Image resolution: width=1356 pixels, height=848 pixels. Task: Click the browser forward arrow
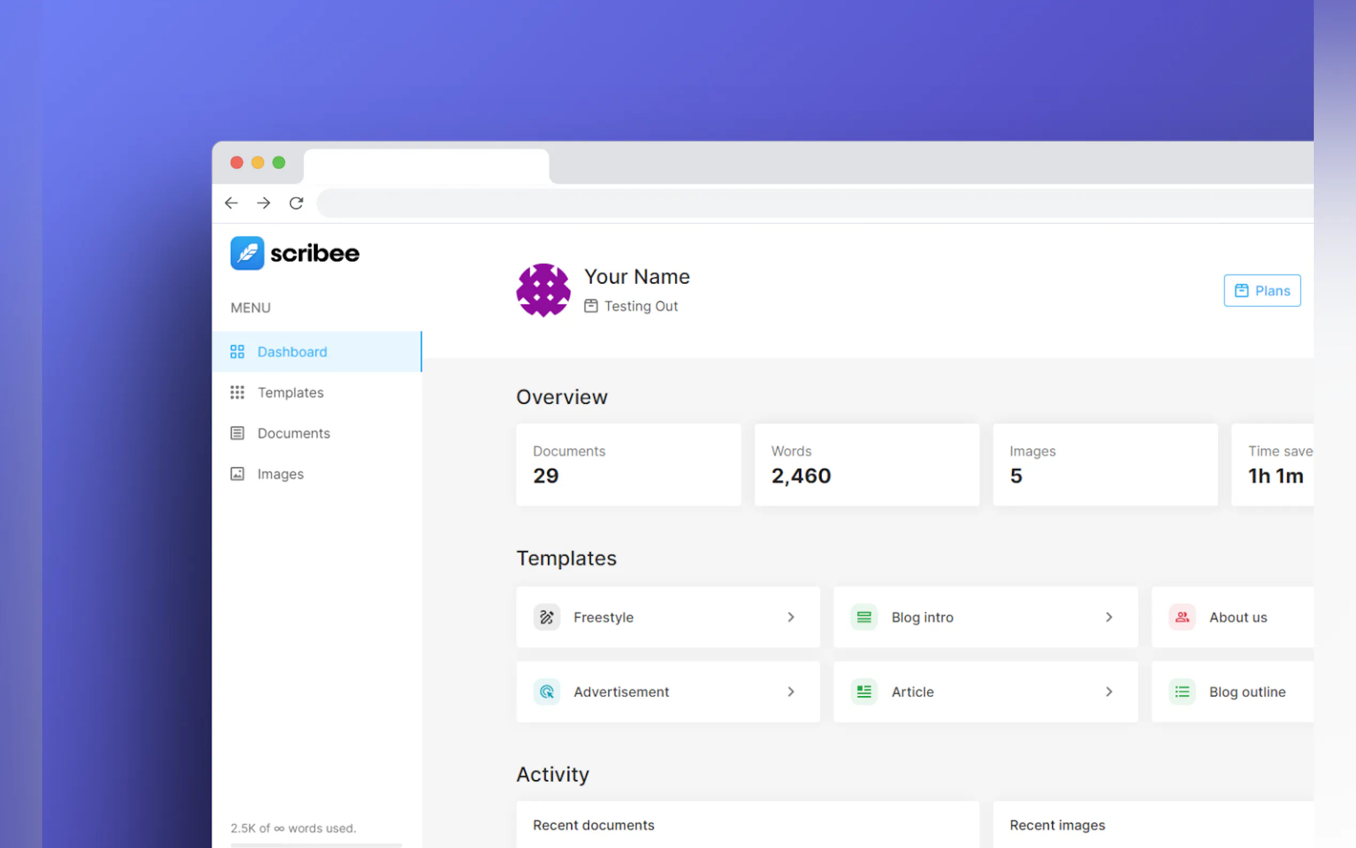[x=264, y=203]
